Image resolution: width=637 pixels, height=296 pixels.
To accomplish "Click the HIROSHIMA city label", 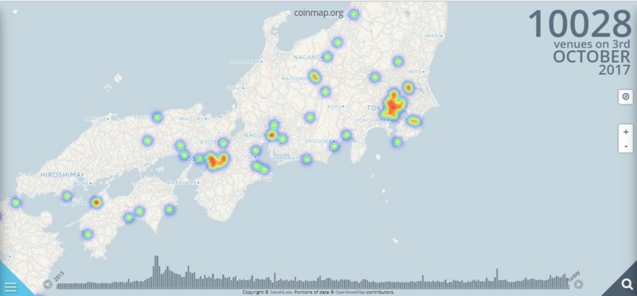I will click(x=61, y=174).
